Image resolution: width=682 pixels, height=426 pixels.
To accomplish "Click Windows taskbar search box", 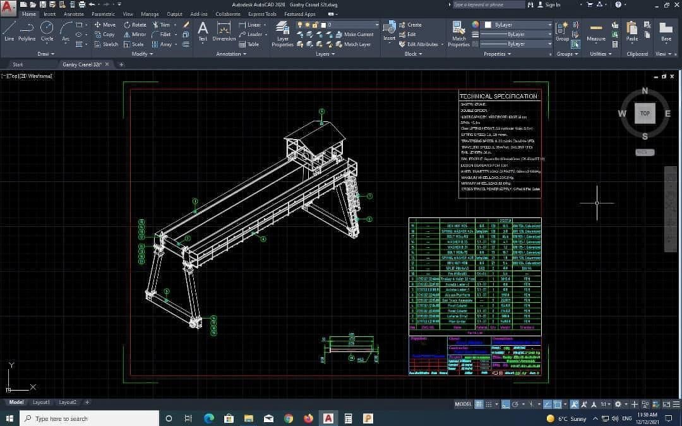I will pyautogui.click(x=89, y=418).
